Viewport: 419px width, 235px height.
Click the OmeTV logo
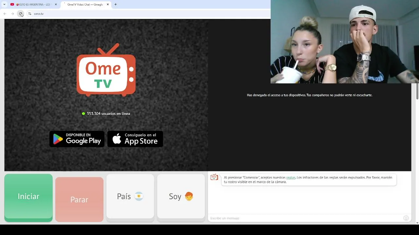[x=106, y=70]
